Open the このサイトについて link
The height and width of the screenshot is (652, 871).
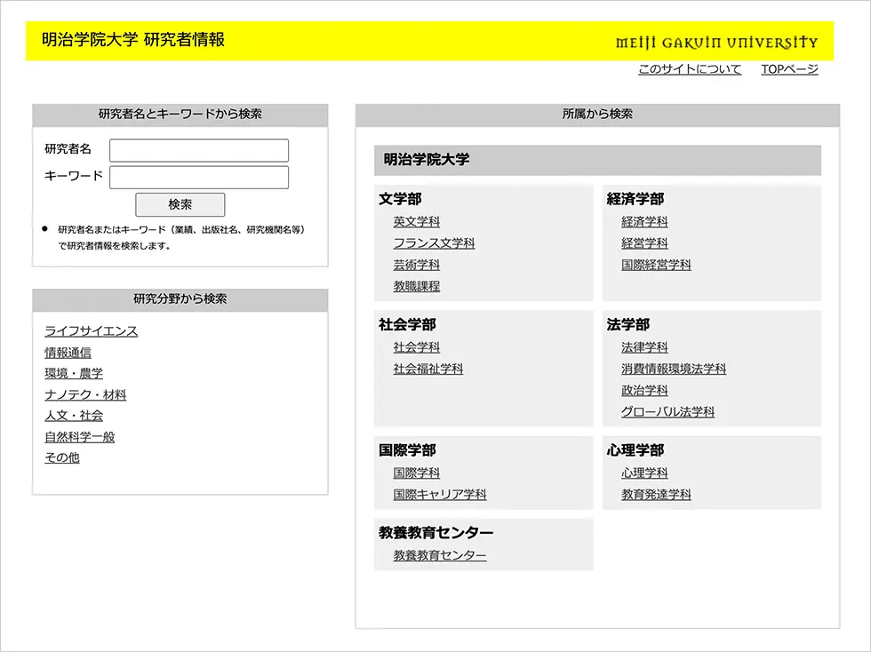[x=689, y=69]
